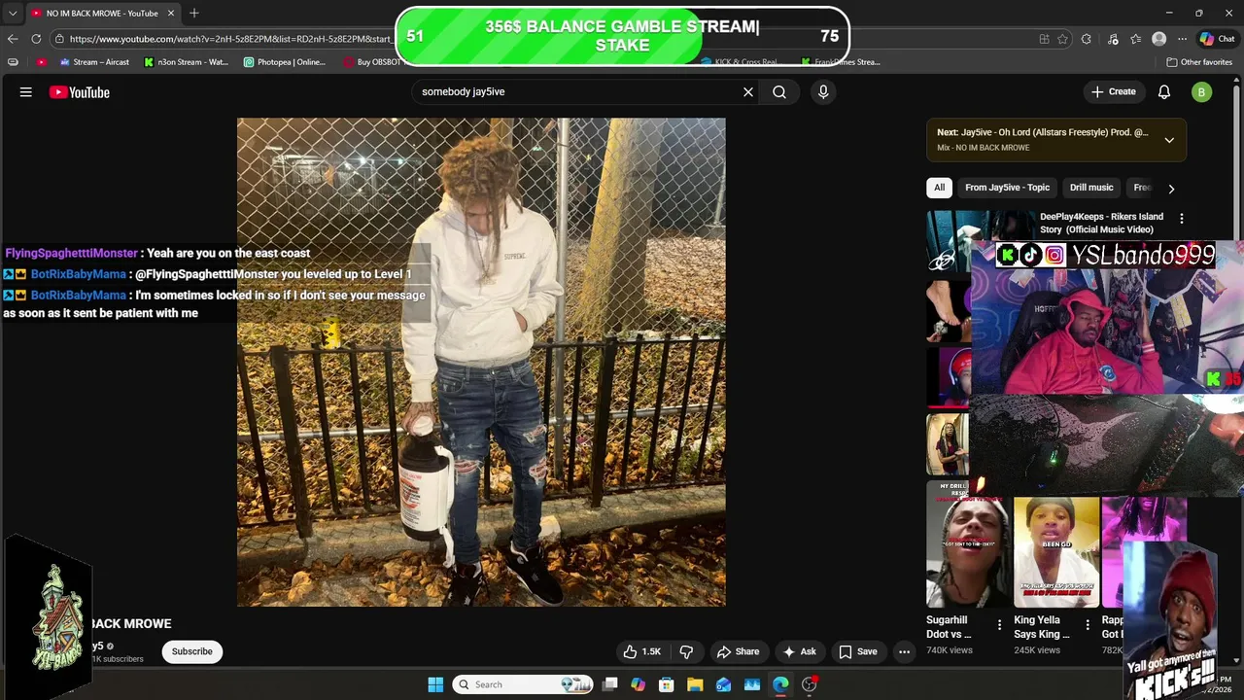Click the video player image

[x=481, y=362]
